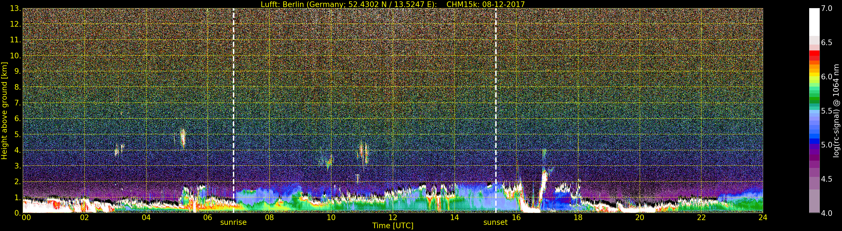Click the '22' time tick label

click(701, 217)
